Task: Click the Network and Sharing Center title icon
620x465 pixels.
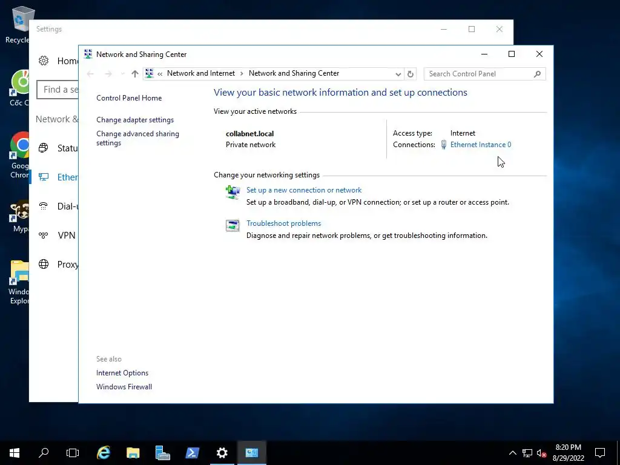Action: coord(88,54)
